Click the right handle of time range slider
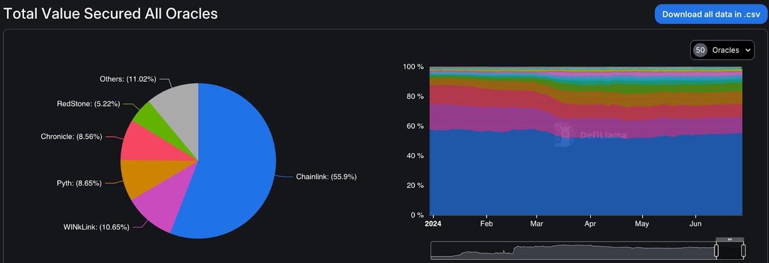 coord(743,250)
